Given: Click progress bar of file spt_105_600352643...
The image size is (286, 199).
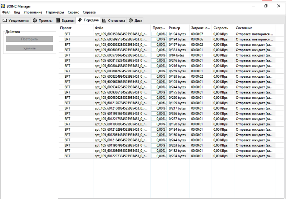Looking at the screenshot, I should pos(159,34).
